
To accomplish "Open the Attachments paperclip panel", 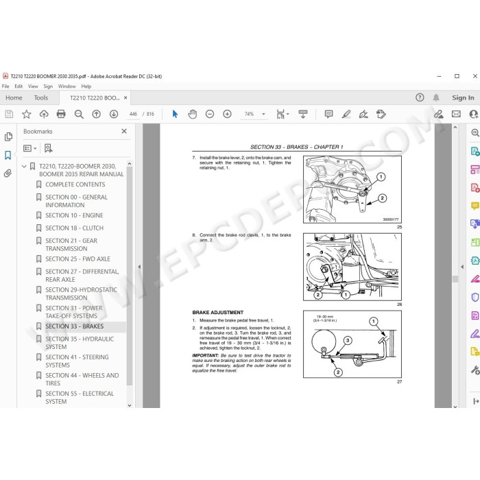I will click(x=8, y=173).
